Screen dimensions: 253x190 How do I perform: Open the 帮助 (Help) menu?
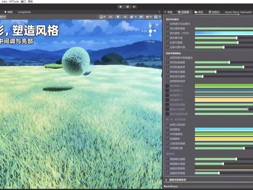[30, 2]
